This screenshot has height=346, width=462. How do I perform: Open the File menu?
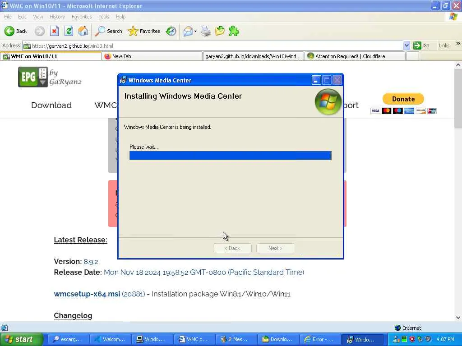[x=8, y=17]
